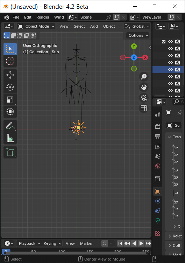The image size is (185, 263).
Task: Switch perspective/orthographic with the grid icon
Action: [x=144, y=108]
